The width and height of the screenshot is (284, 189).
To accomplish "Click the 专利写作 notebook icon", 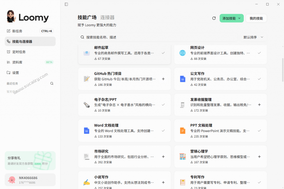I will pos(182,182).
